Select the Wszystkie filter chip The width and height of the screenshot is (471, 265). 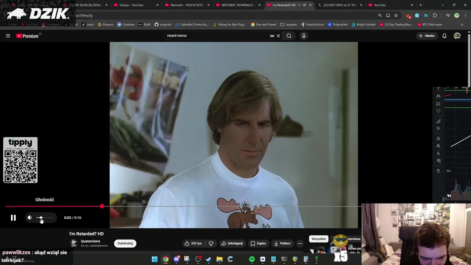point(319,239)
